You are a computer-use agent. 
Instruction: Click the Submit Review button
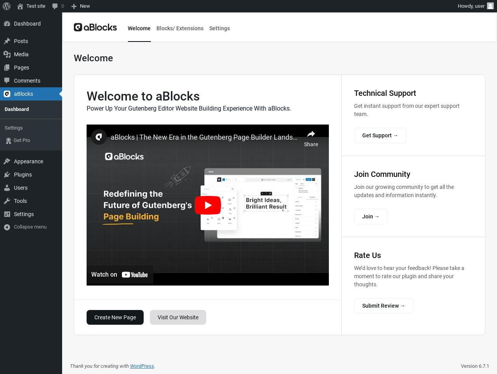pyautogui.click(x=384, y=306)
